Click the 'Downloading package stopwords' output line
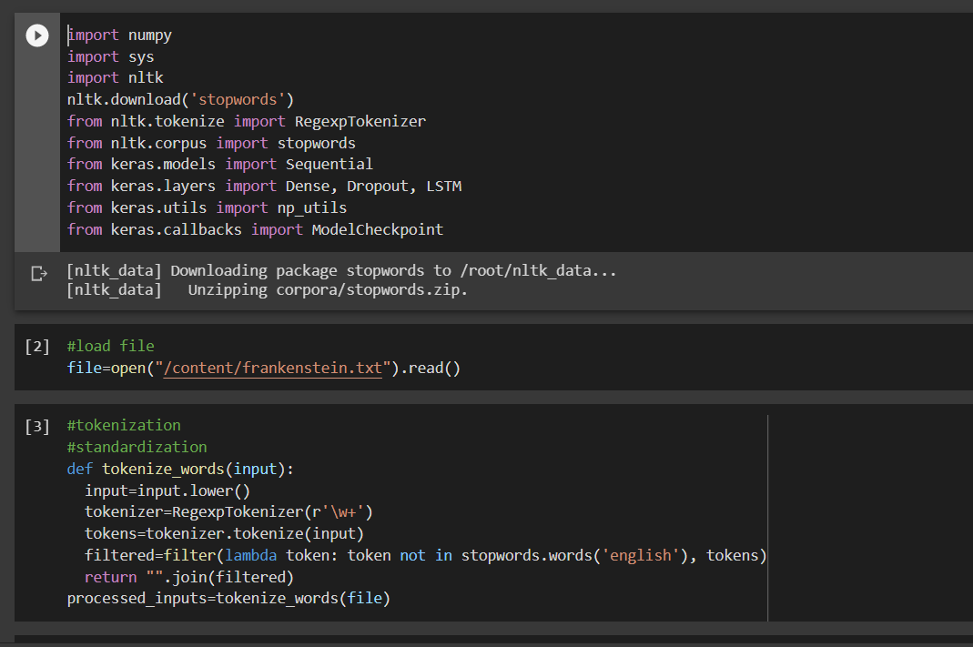The width and height of the screenshot is (973, 647). [342, 270]
